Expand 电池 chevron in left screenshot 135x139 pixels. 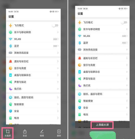click(x=58, y=118)
